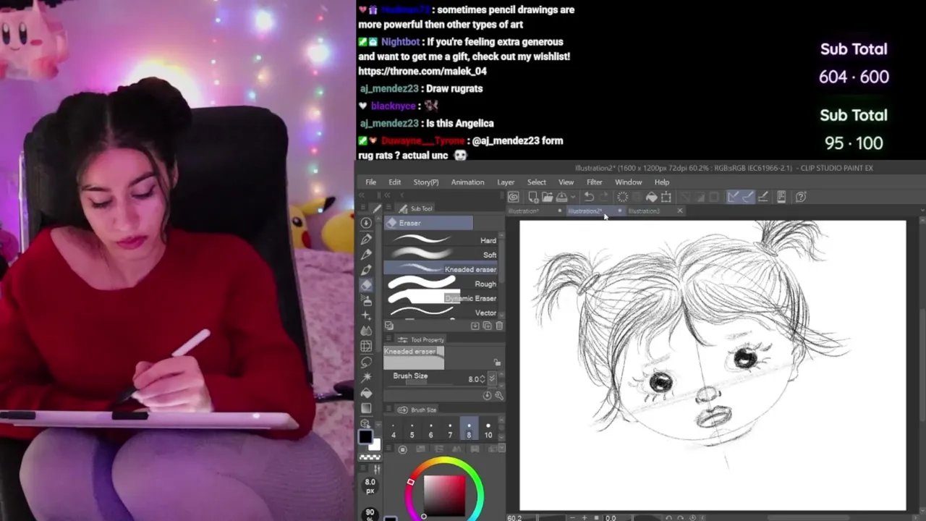Open Tool Property panel menu
Image resolution: width=926 pixels, height=521 pixels.
(388, 339)
